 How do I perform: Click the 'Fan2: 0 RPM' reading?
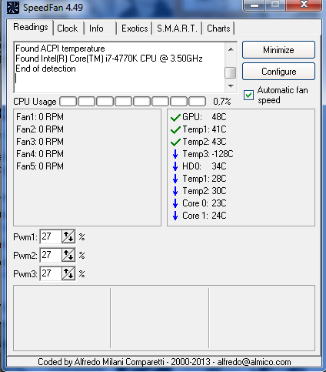[40, 129]
